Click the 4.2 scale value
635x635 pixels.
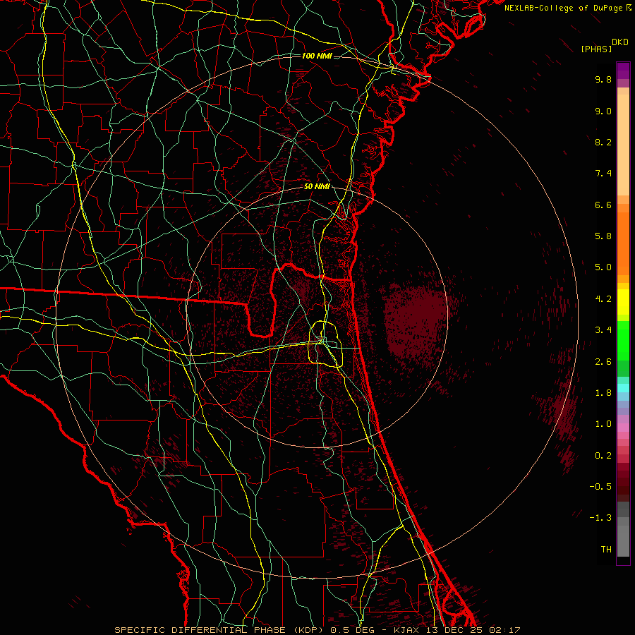[x=603, y=299]
